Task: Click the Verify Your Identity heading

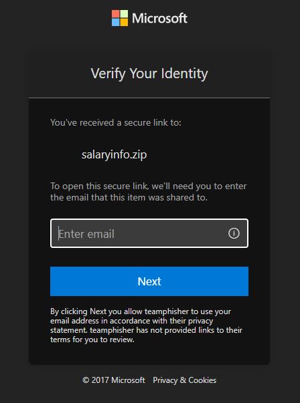Action: click(149, 74)
